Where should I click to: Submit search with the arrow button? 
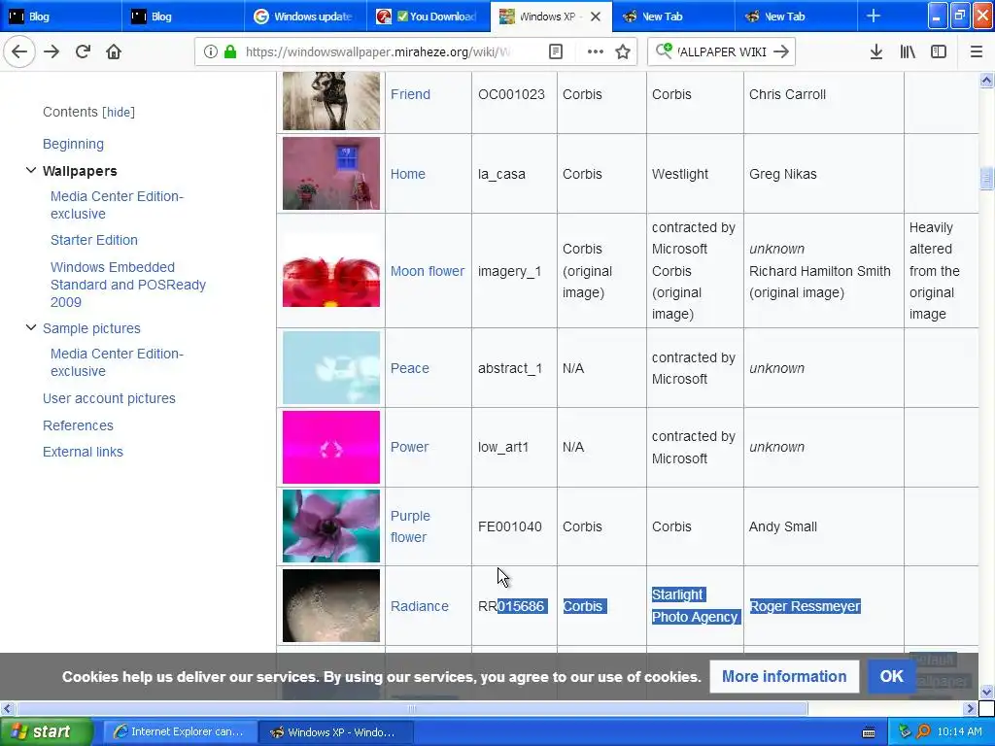781,51
